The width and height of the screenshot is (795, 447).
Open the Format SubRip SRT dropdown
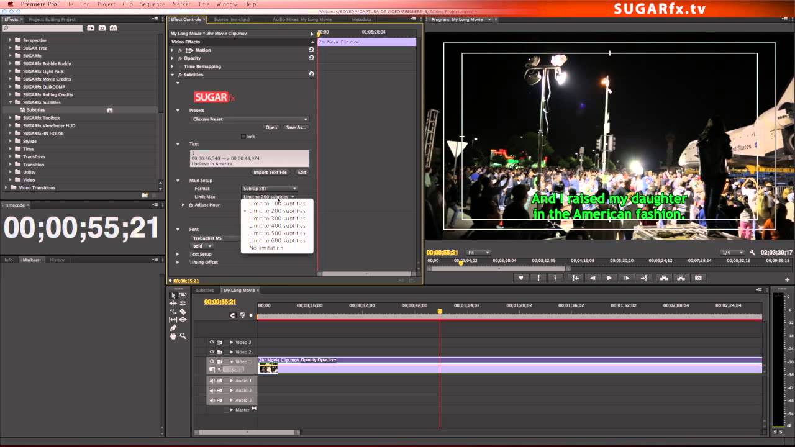(x=269, y=189)
